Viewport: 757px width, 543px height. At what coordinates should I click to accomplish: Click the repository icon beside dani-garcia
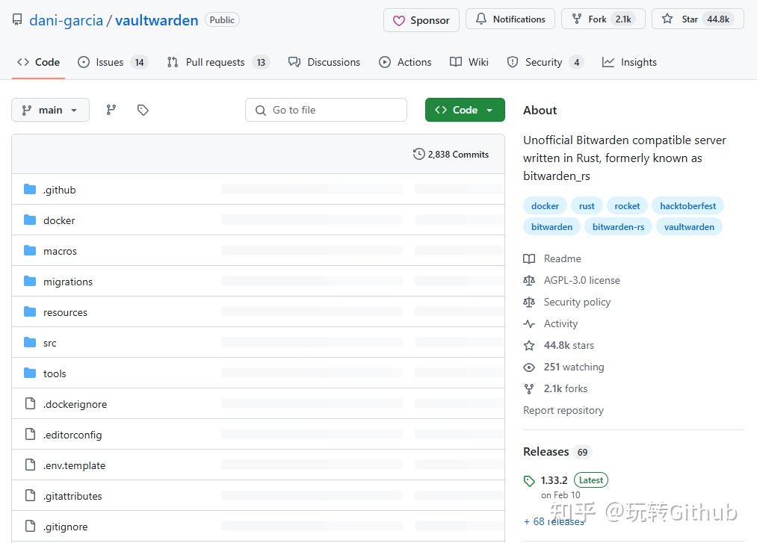coord(17,19)
